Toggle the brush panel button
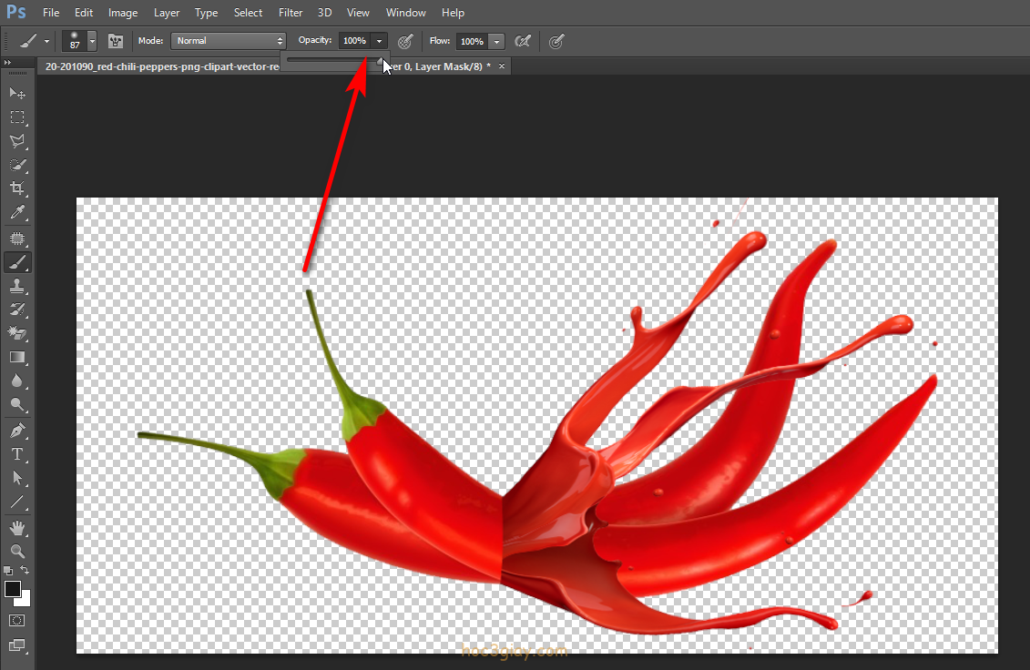 click(116, 41)
